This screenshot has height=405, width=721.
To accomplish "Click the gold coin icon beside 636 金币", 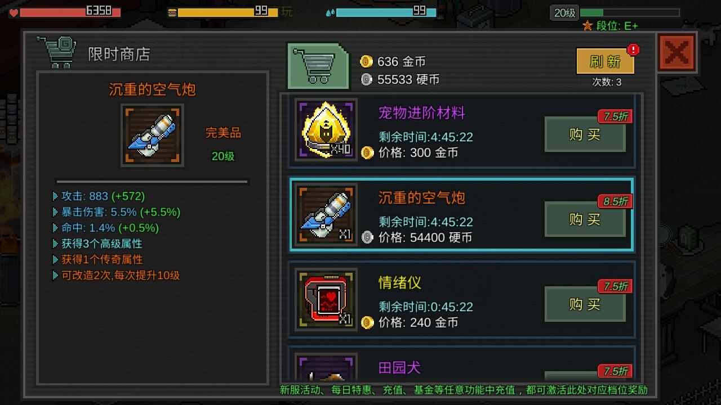I will [367, 61].
